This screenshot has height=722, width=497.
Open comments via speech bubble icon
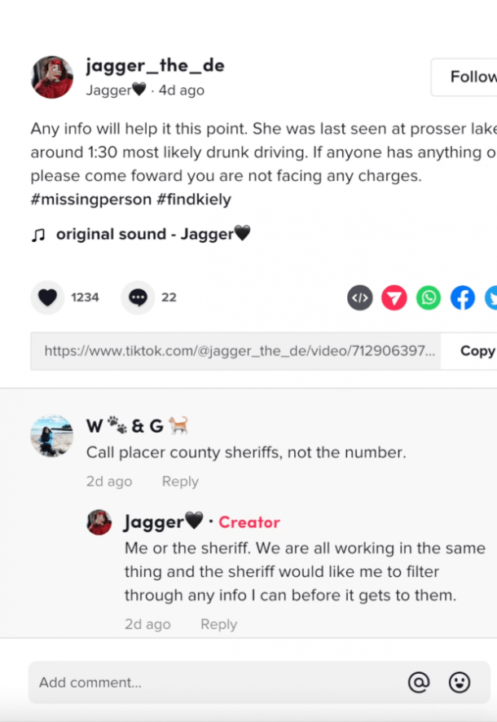tap(138, 297)
